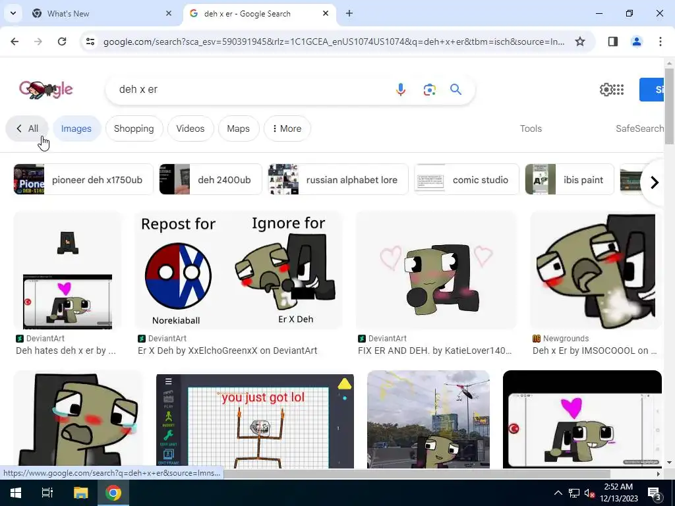Select the Images filter

point(76,128)
